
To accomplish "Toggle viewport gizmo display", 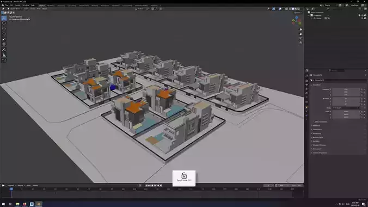I will (x=274, y=9).
